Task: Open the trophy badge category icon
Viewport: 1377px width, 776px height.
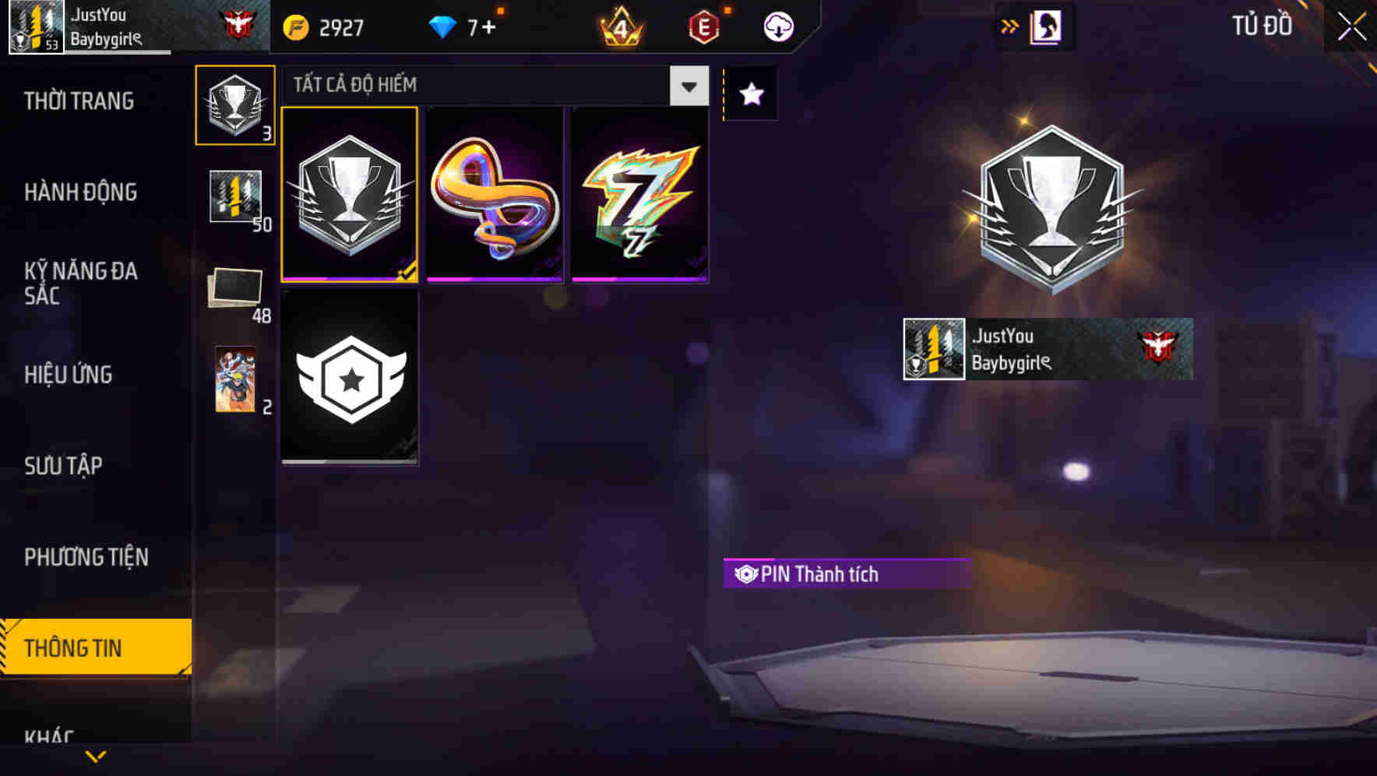Action: click(235, 105)
